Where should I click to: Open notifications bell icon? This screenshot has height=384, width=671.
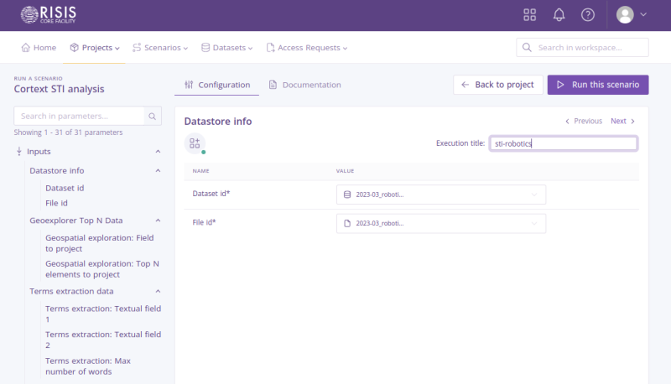tap(559, 14)
